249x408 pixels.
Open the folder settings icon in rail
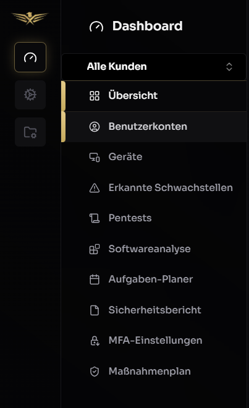click(30, 132)
